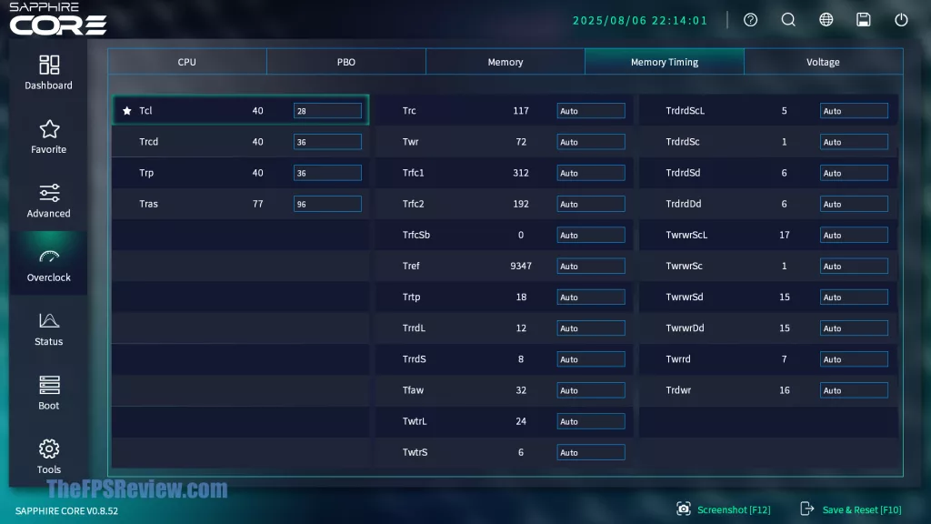The height and width of the screenshot is (524, 931).
Task: Open the Dashboard section
Action: point(49,73)
